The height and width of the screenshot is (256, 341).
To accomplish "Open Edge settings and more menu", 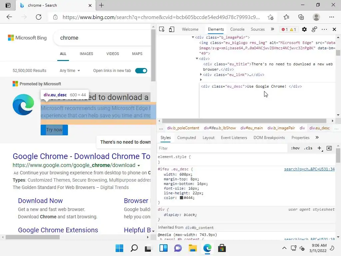I will pyautogui.click(x=331, y=17).
